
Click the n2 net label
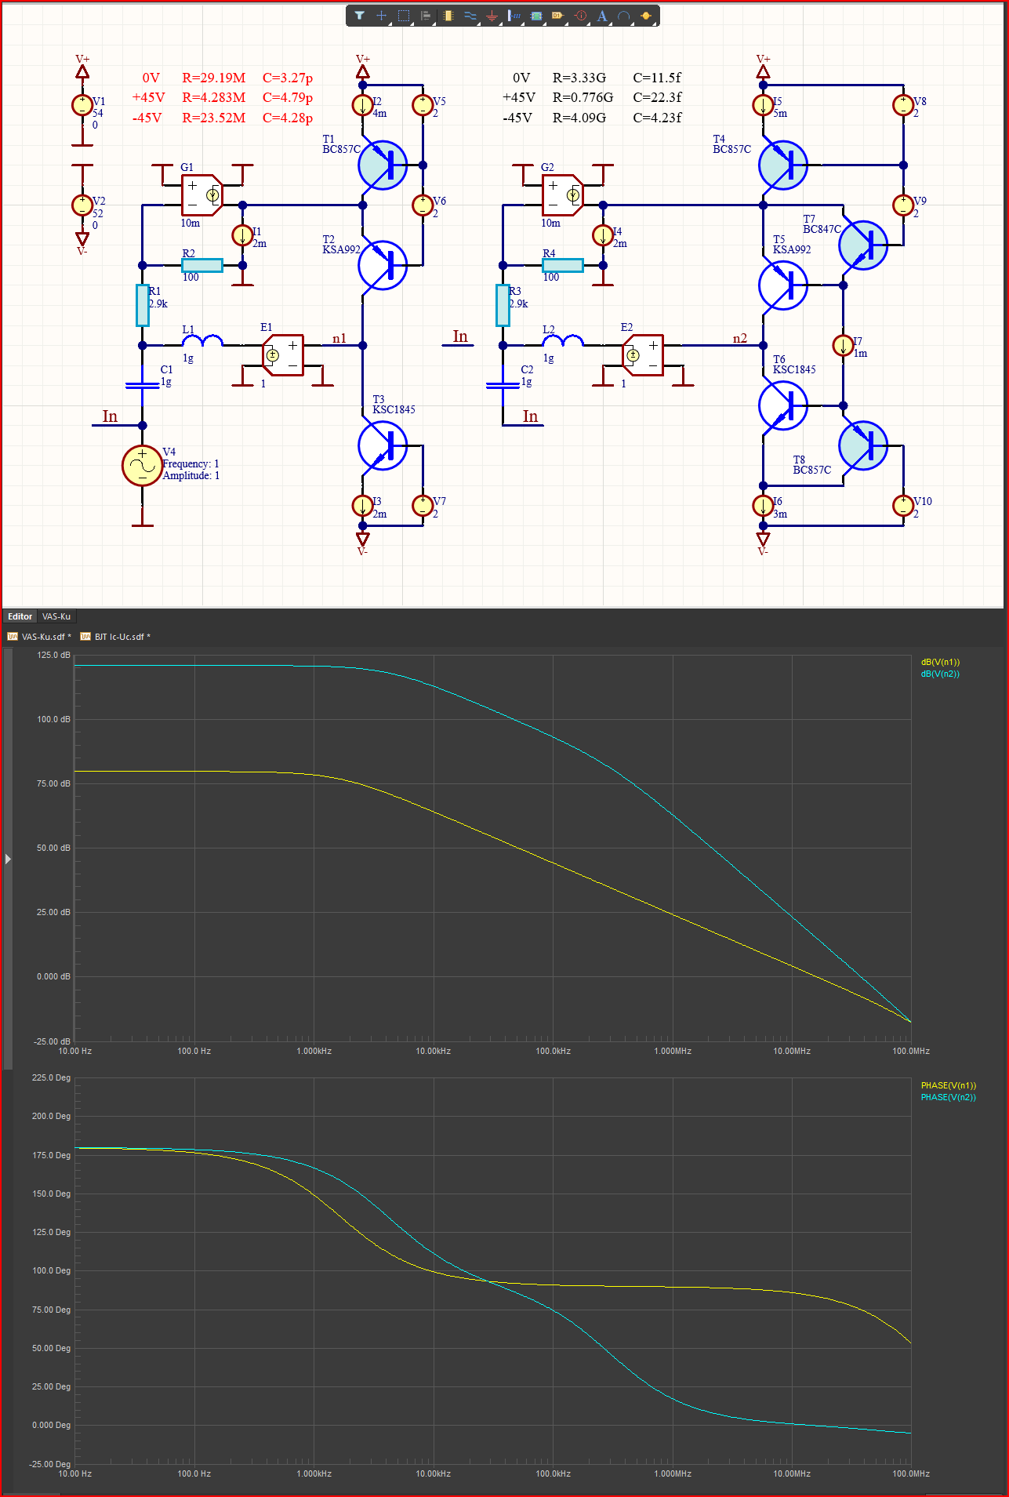click(740, 338)
